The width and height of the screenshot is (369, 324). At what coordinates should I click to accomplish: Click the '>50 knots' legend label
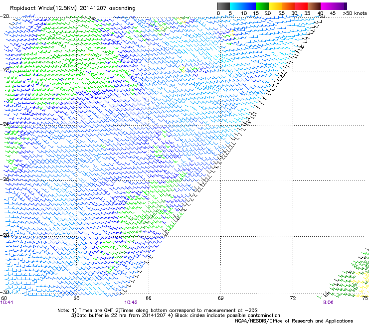(x=355, y=13)
